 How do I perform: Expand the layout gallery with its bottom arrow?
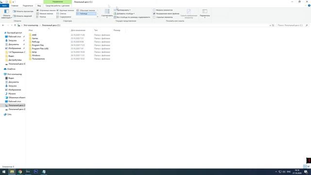(97, 17)
